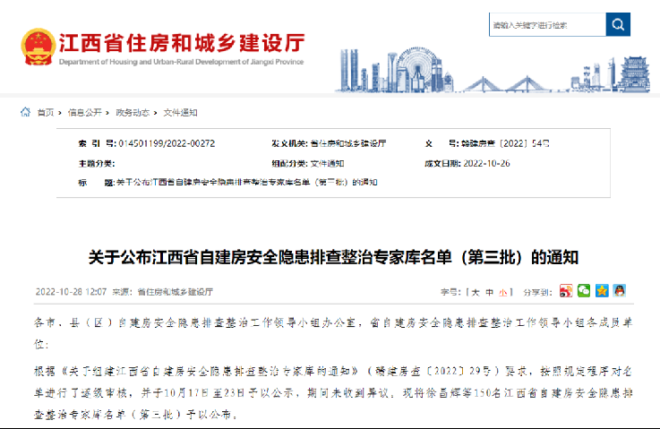Screen dimensions: 660x429
Task: Set font size to small (小)
Action: [x=502, y=292]
